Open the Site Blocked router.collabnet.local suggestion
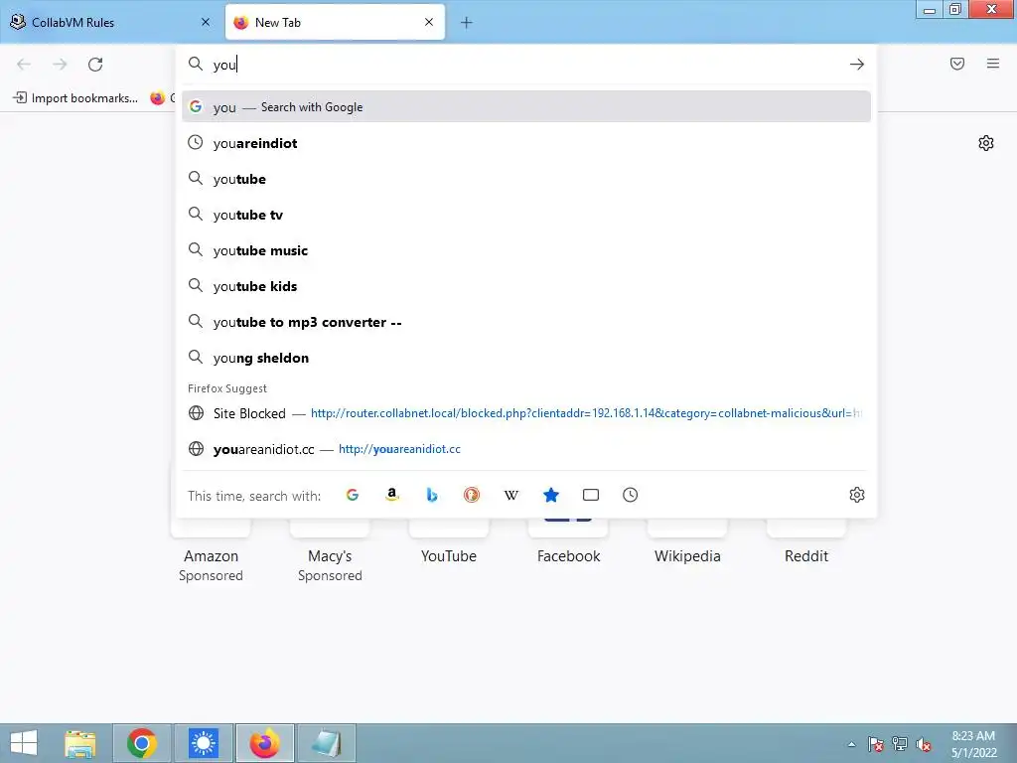Viewport: 1017px width, 763px height. coord(526,413)
